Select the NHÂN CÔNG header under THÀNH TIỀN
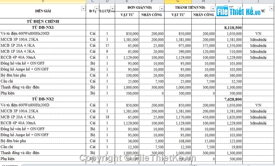Image resolution: width=275 pixels, height=166 pixels. point(203,15)
